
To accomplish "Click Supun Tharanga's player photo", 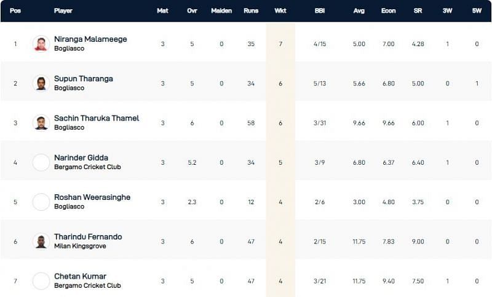I will [x=41, y=83].
